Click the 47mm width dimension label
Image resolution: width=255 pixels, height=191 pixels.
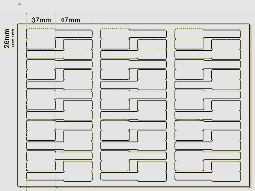[70, 20]
